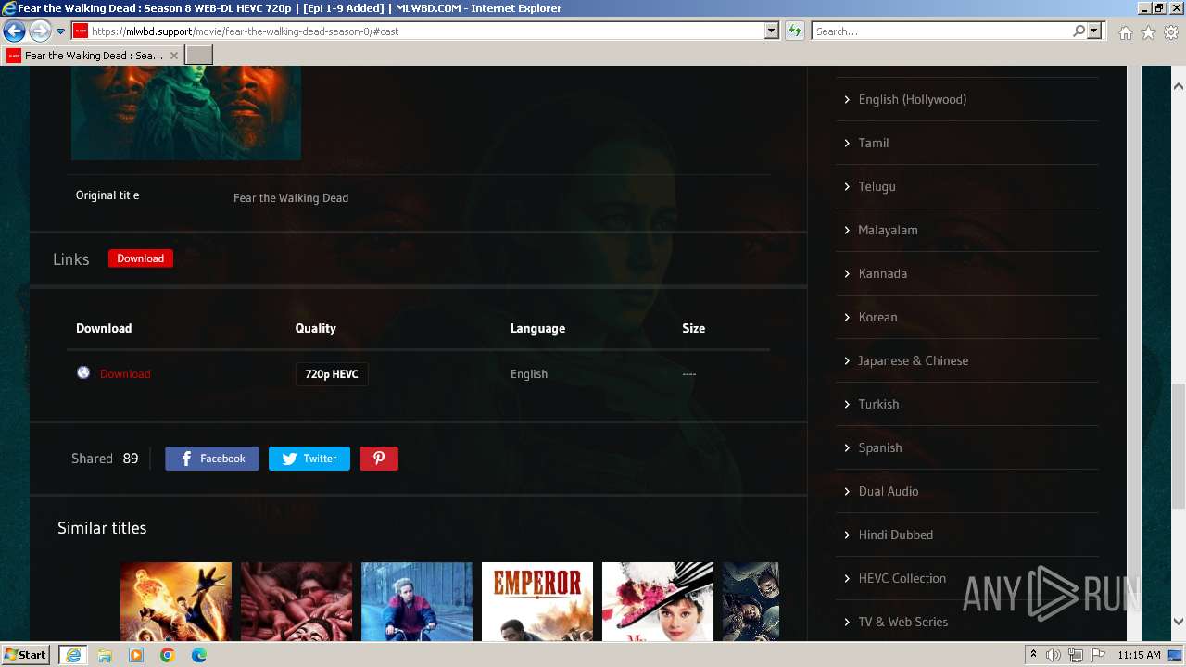Click the 11:15 AM system clock
This screenshot has height=667, width=1186.
click(1139, 655)
